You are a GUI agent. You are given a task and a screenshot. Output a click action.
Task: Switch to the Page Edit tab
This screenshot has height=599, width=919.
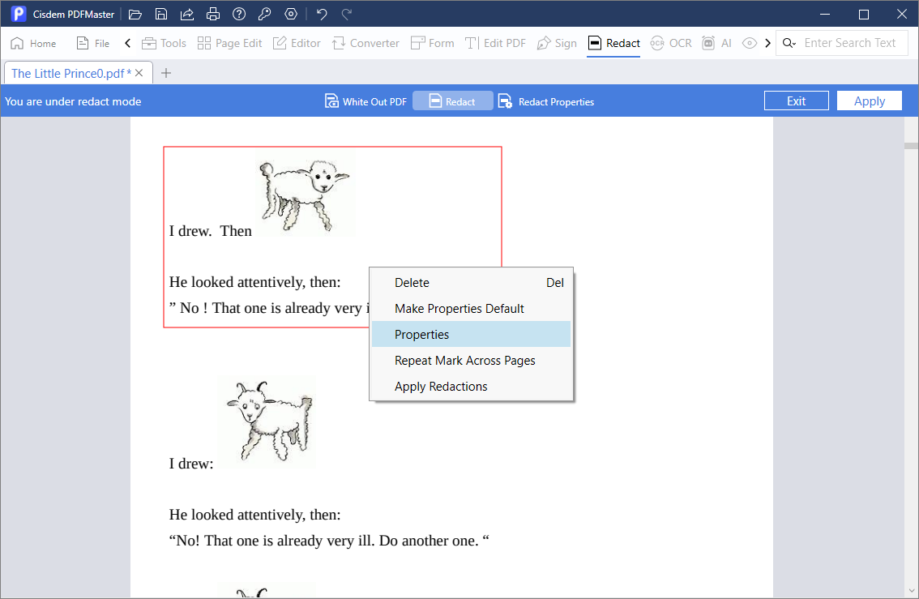[230, 44]
